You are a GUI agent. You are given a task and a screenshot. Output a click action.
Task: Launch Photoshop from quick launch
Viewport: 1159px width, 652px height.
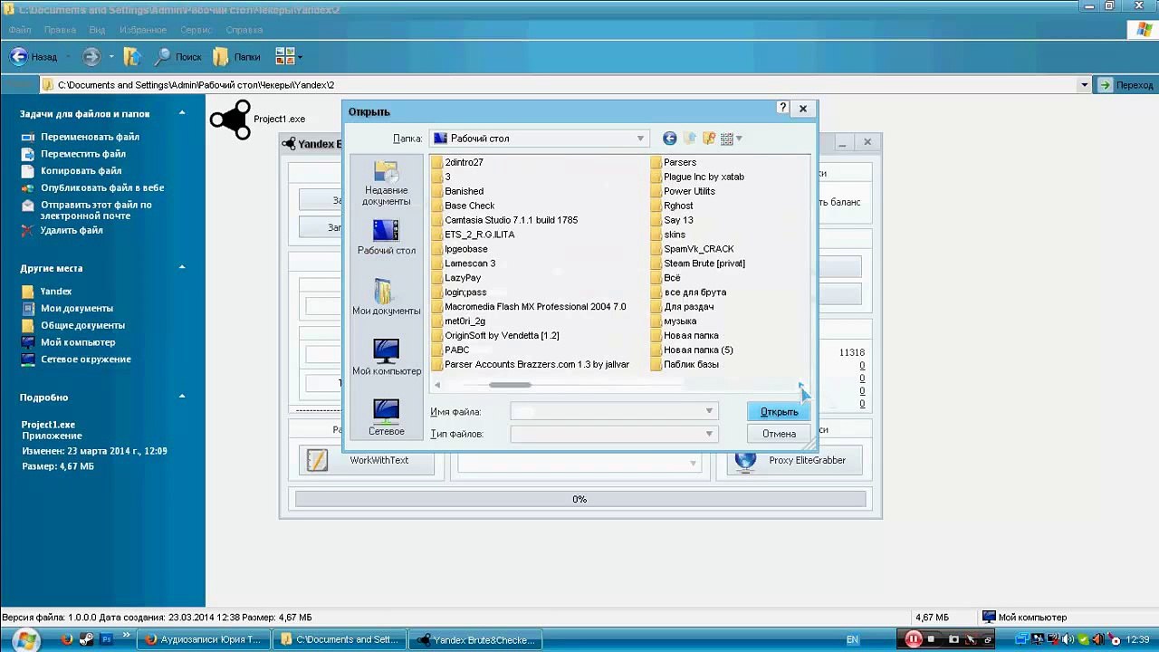pos(106,639)
